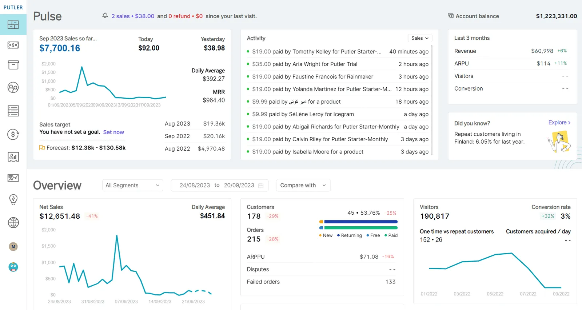Viewport: 582px width, 310px height.
Task: Click '0 refund • $0' link
Action: pos(186,16)
